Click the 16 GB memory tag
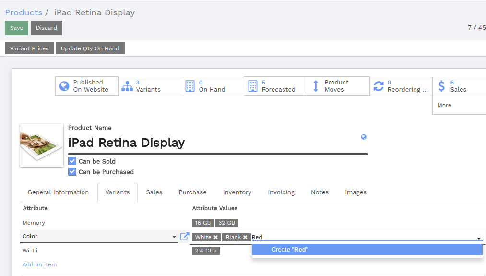The width and height of the screenshot is (486, 276). (x=203, y=223)
